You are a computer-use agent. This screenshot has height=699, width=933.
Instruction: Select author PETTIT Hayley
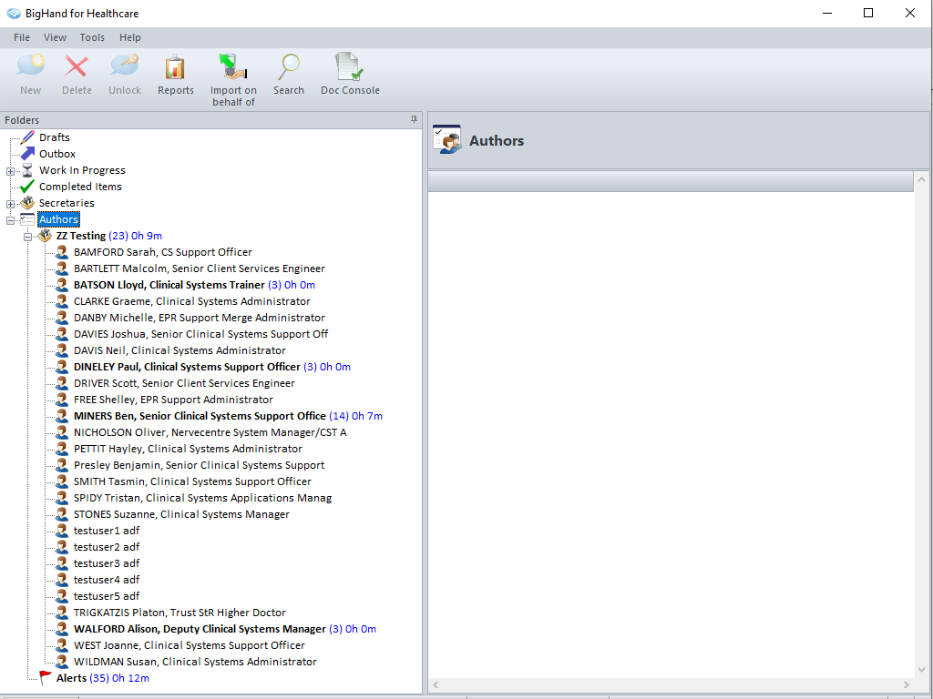point(188,449)
